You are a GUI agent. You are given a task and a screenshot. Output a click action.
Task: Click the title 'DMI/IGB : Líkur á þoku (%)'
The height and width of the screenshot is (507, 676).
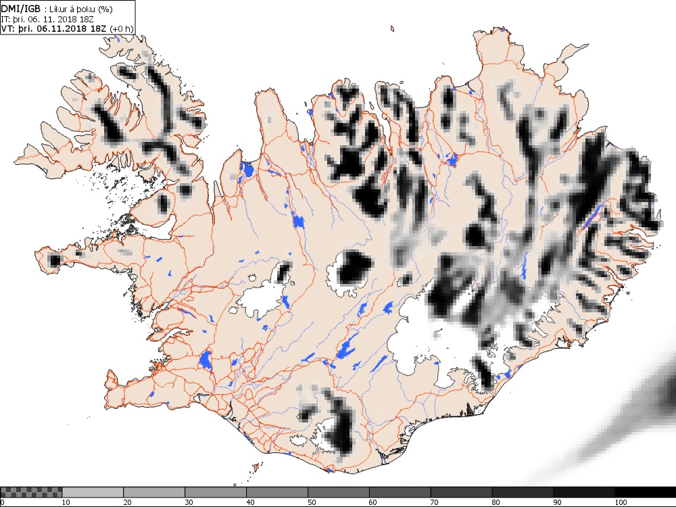[x=57, y=9]
